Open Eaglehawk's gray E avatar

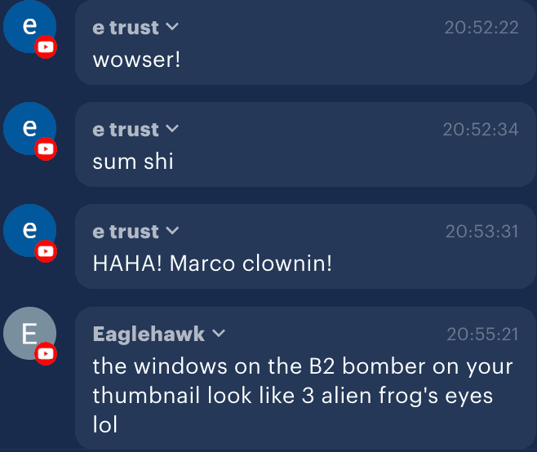tap(30, 333)
